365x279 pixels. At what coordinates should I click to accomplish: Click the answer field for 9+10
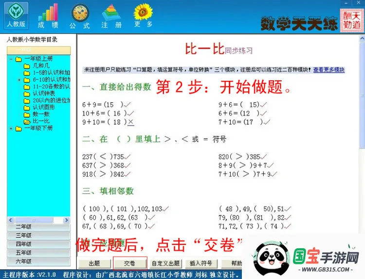click(117, 122)
